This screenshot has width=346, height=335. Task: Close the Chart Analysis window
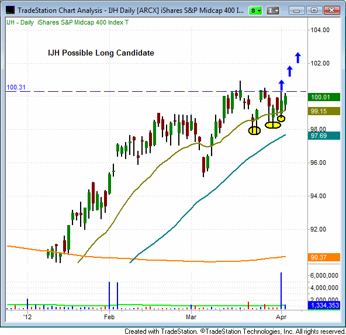click(x=331, y=11)
